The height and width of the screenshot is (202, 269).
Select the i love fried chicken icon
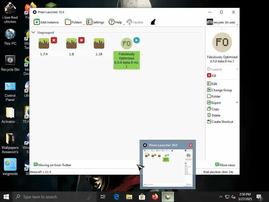(10, 13)
